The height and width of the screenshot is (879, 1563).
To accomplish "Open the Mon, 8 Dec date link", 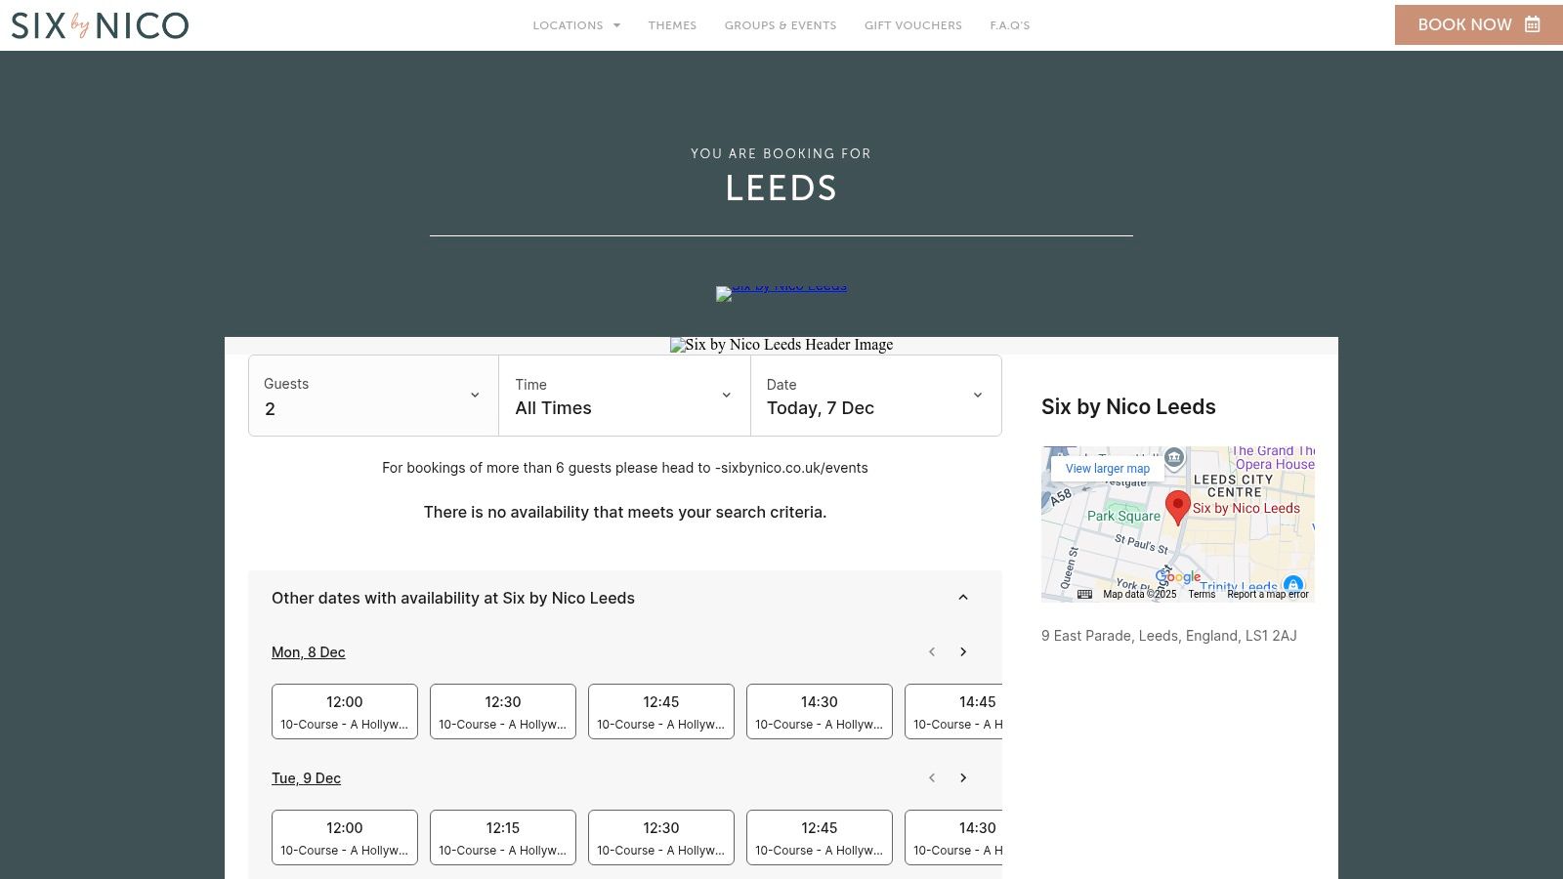I will tap(308, 652).
